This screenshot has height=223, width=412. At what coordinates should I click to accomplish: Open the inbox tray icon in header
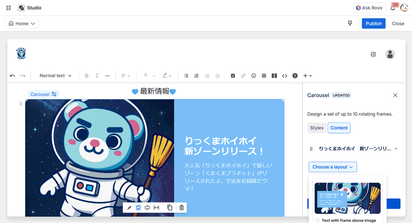tap(373, 54)
